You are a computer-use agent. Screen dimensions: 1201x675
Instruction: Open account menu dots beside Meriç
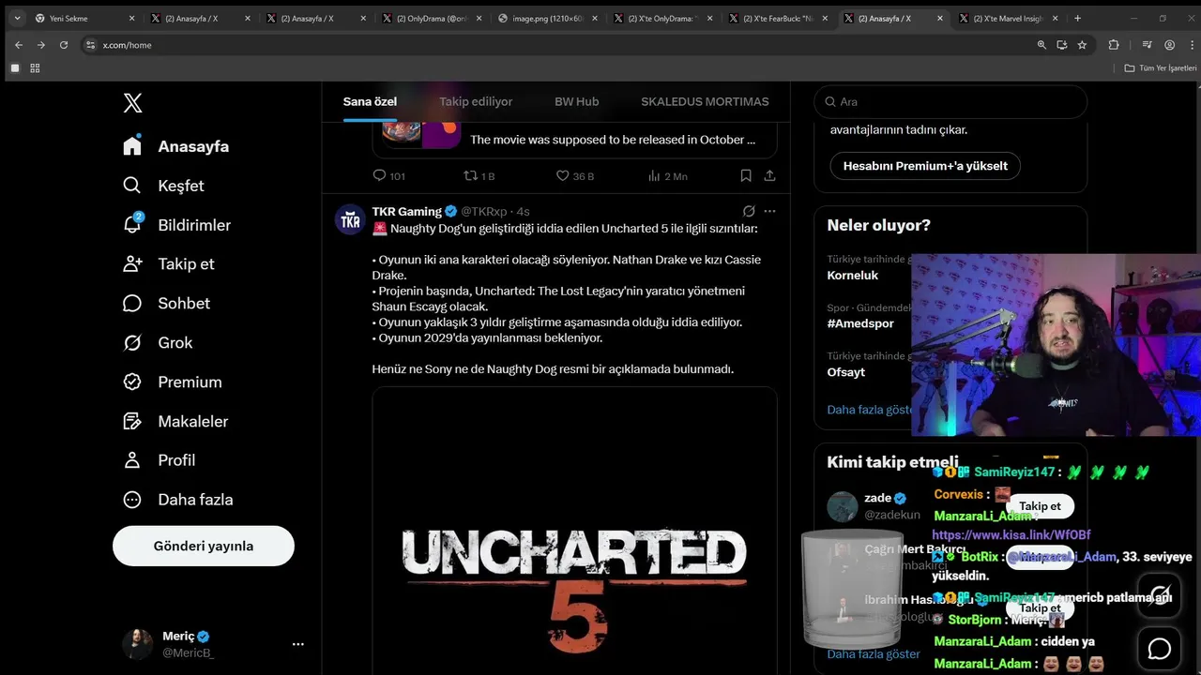click(x=298, y=644)
